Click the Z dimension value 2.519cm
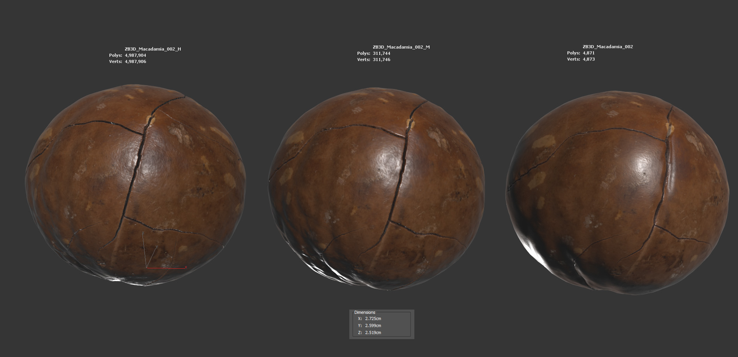Viewport: 738px width, 357px height. click(373, 333)
